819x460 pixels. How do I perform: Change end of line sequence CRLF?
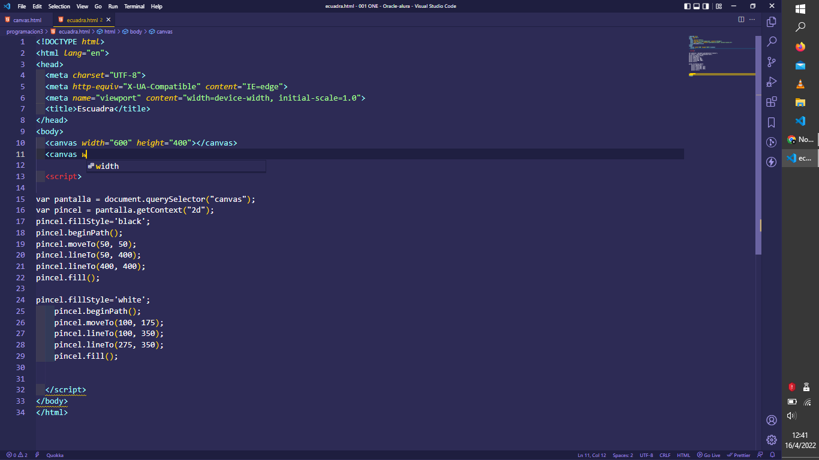tap(665, 455)
